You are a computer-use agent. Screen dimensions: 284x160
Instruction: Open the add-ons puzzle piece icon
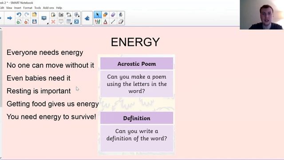tap(87, 18)
